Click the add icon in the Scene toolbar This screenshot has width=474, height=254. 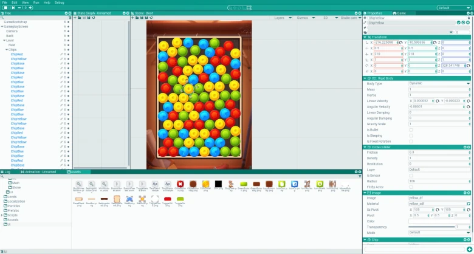click(x=132, y=18)
